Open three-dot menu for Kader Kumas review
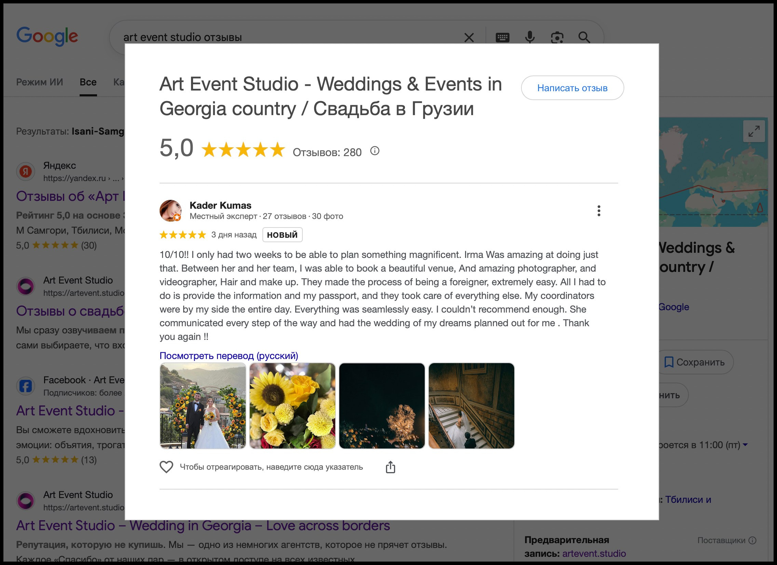The image size is (777, 565). (599, 211)
